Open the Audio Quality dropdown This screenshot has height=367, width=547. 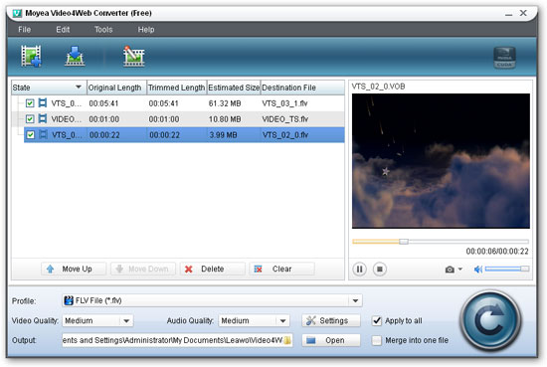282,320
